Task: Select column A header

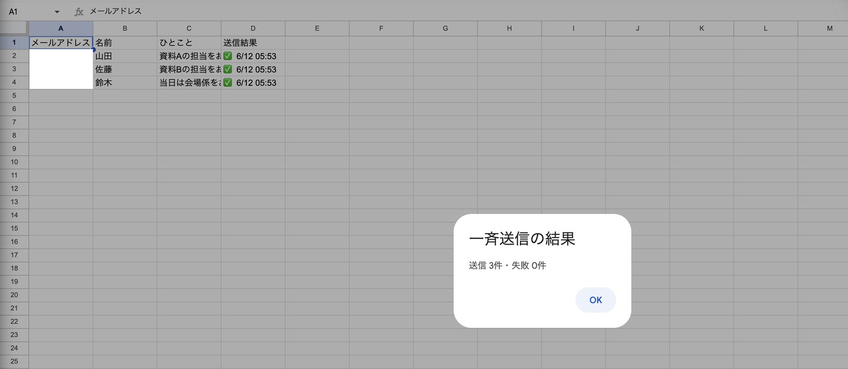Action: 61,29
